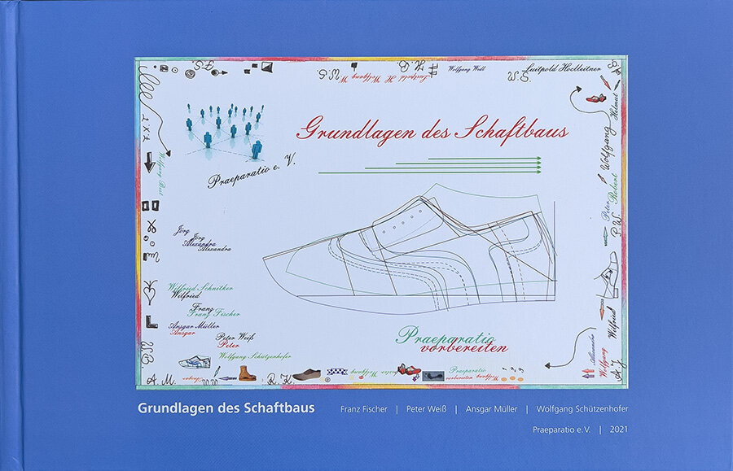This screenshot has width=733, height=471.
Task: Click the author name 'Peter Weiß' in white print
Action: coord(426,409)
